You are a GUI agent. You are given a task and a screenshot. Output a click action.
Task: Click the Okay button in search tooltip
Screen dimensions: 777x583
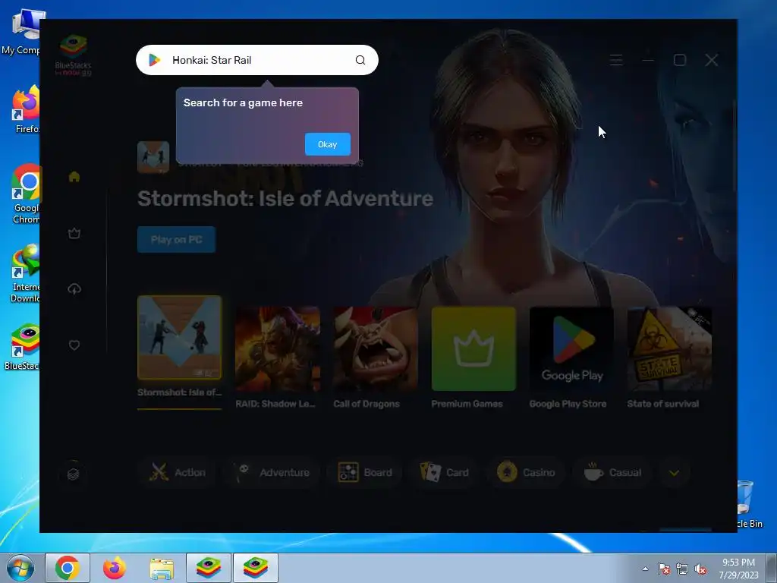[328, 144]
